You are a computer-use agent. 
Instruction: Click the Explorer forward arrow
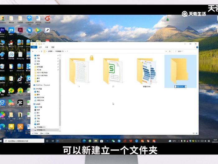pyautogui.click(x=36, y=51)
